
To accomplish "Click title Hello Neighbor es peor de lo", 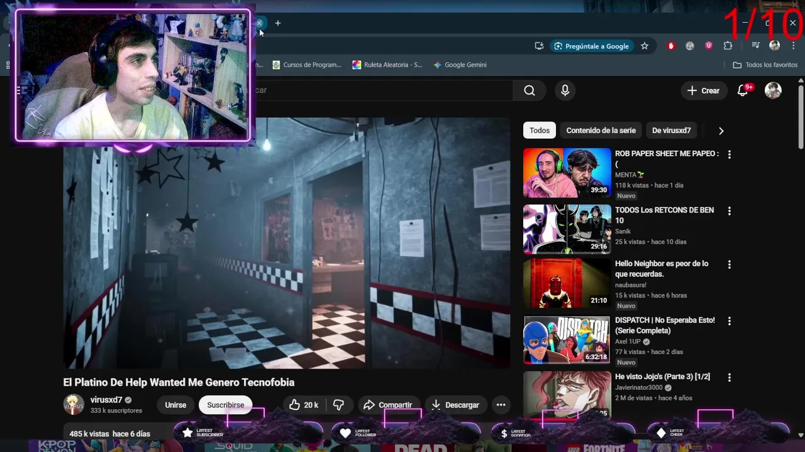I will coord(662,269).
